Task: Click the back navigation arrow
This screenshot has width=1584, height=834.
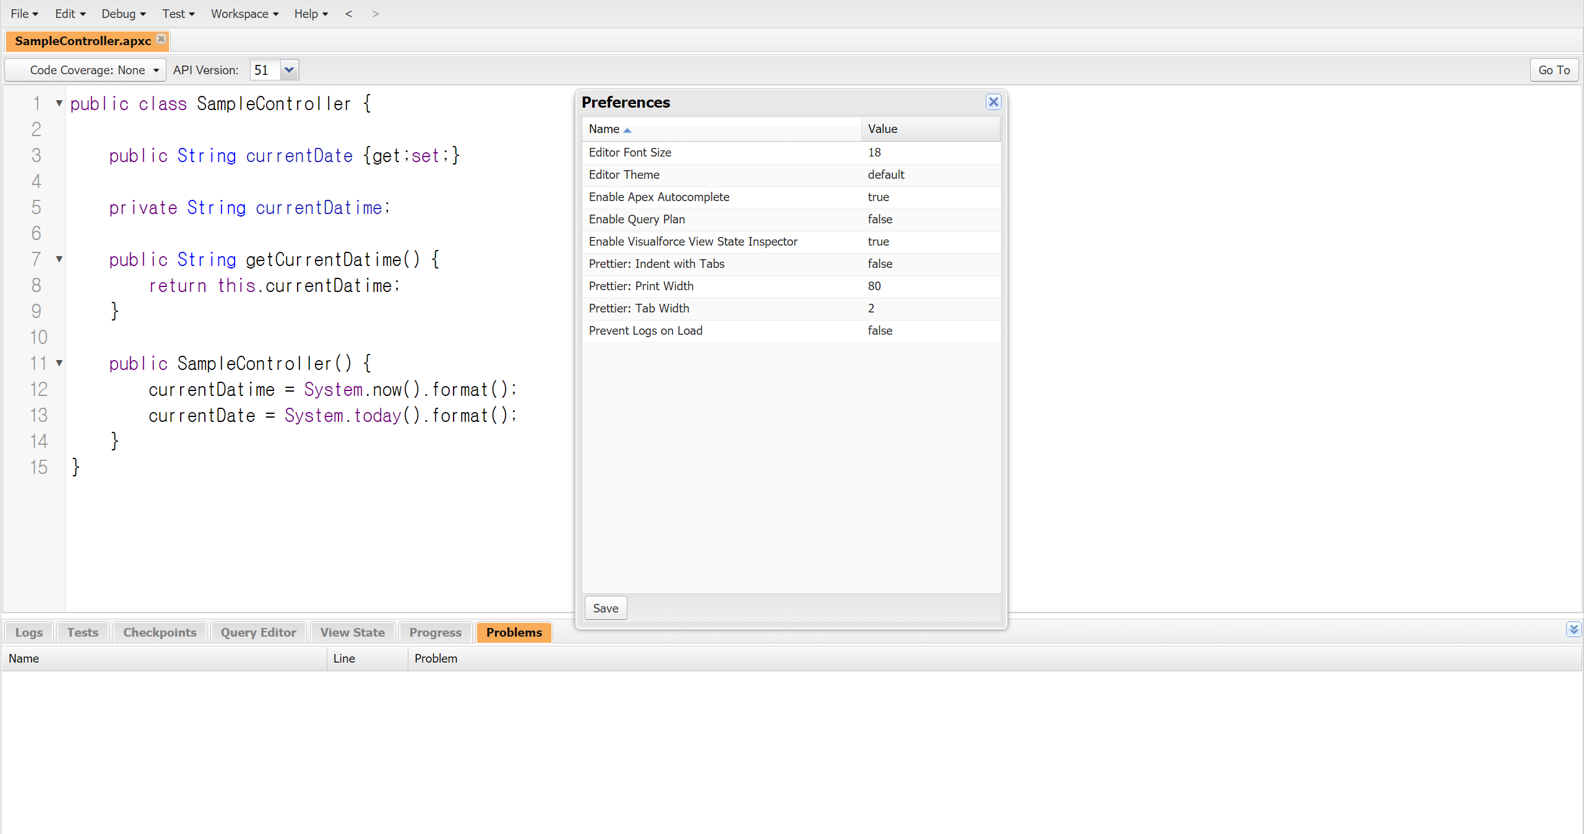Action: 348,14
